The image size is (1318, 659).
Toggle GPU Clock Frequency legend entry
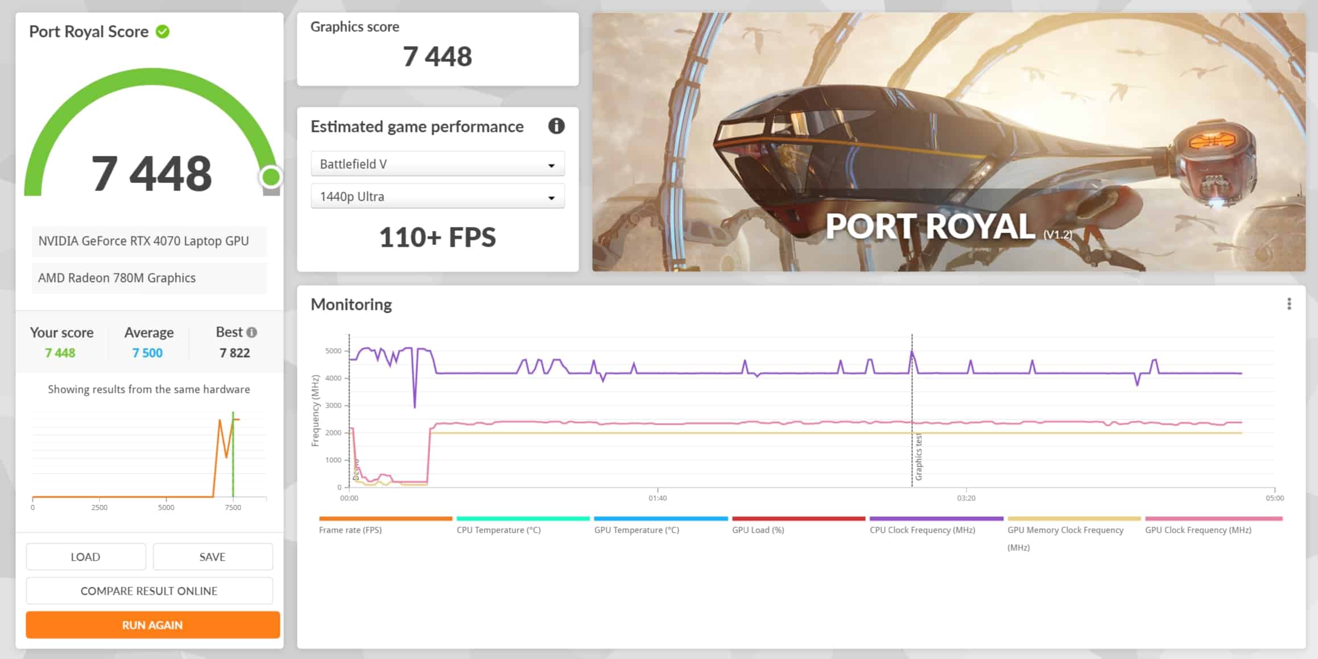1198,530
